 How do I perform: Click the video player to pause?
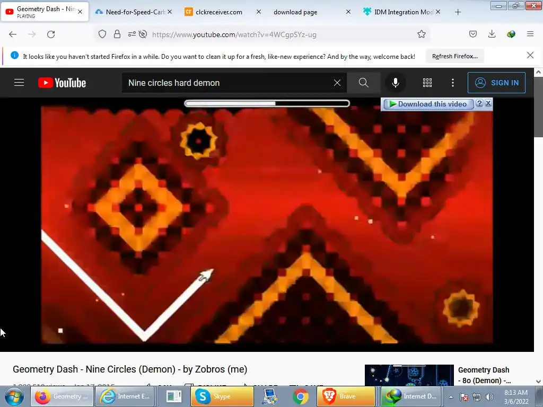point(267,224)
